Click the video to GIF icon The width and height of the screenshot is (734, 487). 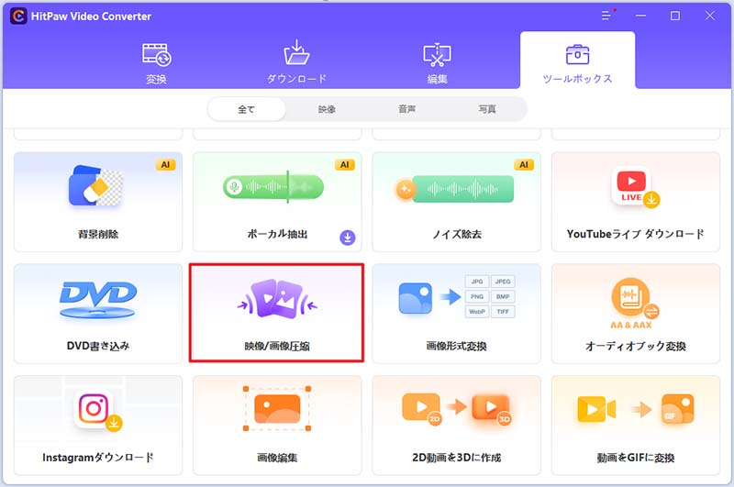pyautogui.click(x=635, y=409)
